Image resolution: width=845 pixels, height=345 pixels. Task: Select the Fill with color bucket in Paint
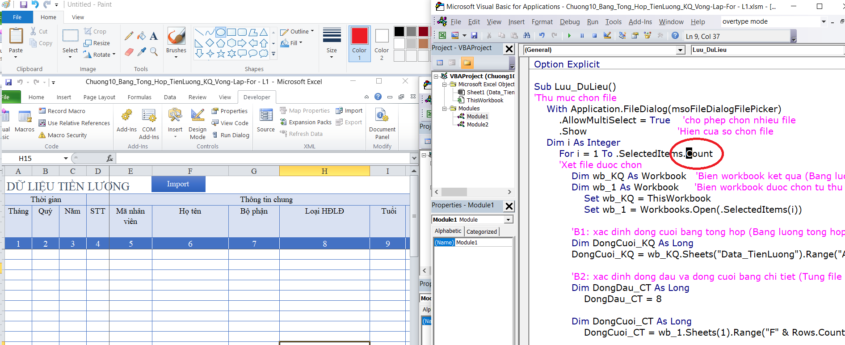[x=142, y=36]
